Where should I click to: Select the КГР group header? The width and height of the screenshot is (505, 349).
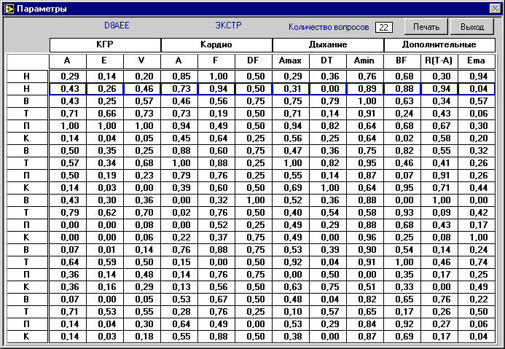click(105, 44)
